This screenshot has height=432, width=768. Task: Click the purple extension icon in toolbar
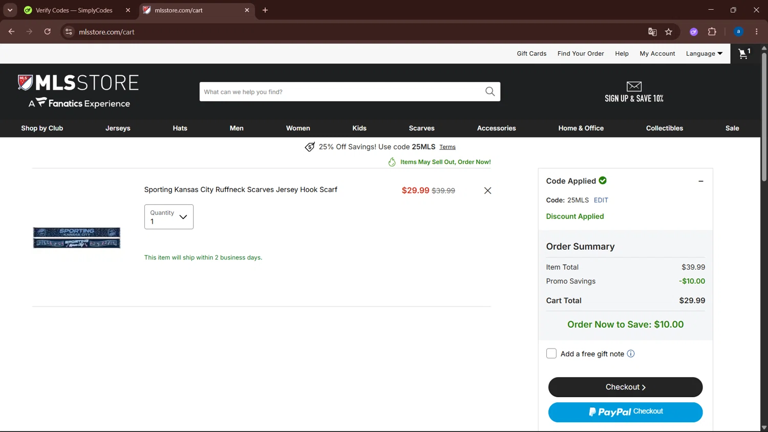coord(694,32)
